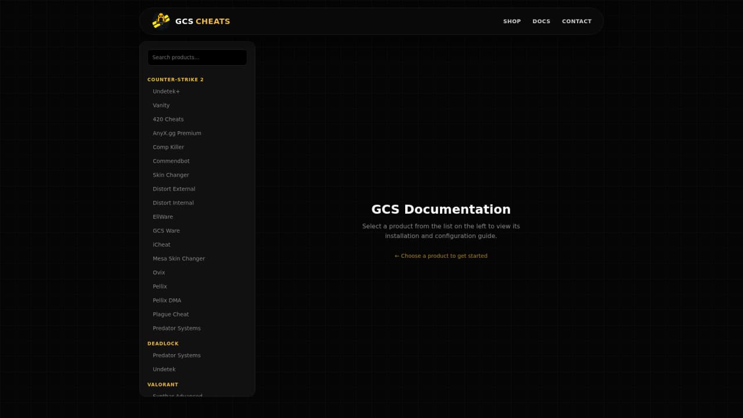
Task: Click the 'Choose a product to get started' hint
Action: click(x=441, y=256)
